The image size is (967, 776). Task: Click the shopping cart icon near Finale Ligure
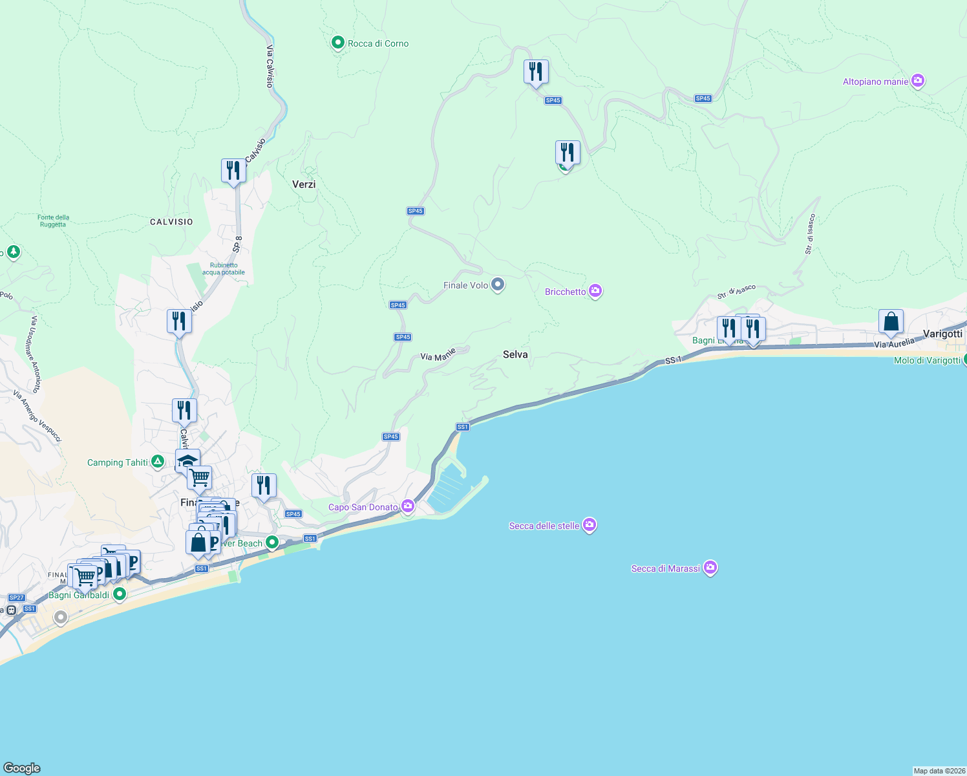point(198,477)
